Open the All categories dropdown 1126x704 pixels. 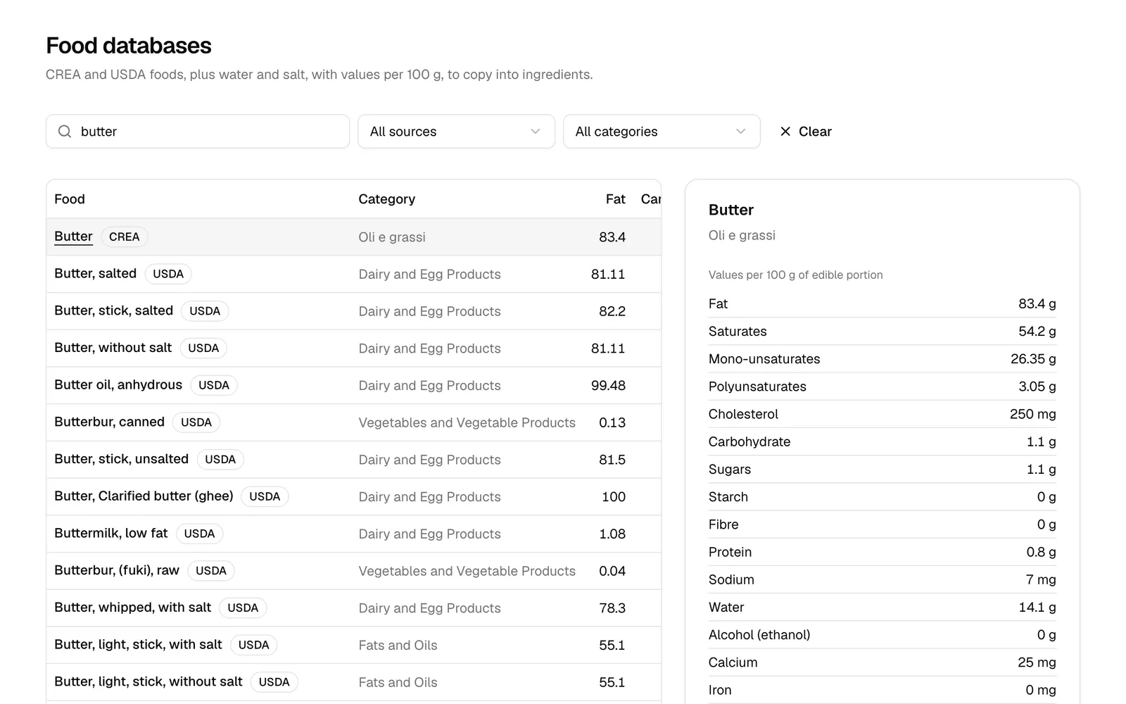(x=662, y=132)
